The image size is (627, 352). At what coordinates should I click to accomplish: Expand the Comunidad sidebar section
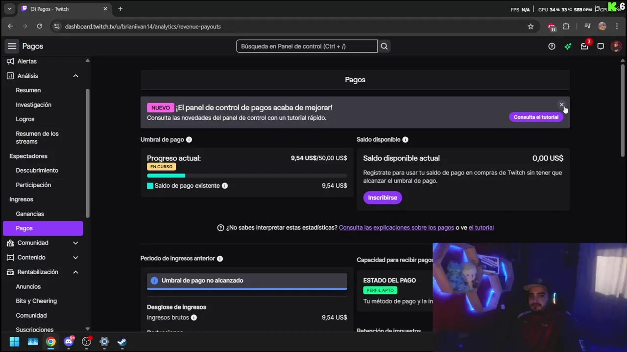tap(75, 243)
